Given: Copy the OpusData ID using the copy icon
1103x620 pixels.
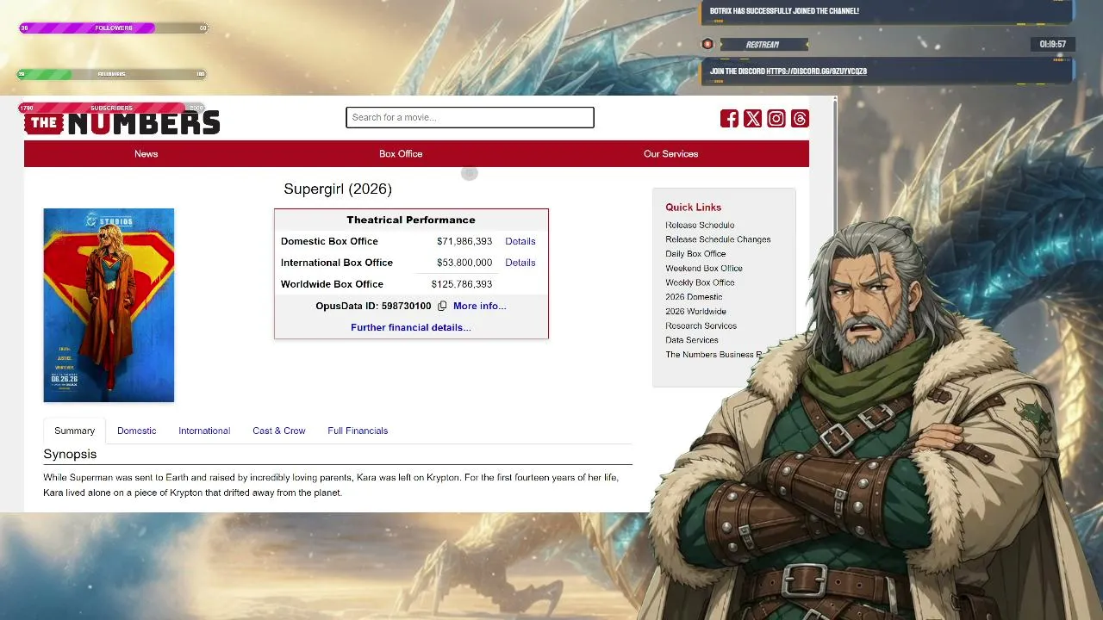Looking at the screenshot, I should click(442, 306).
